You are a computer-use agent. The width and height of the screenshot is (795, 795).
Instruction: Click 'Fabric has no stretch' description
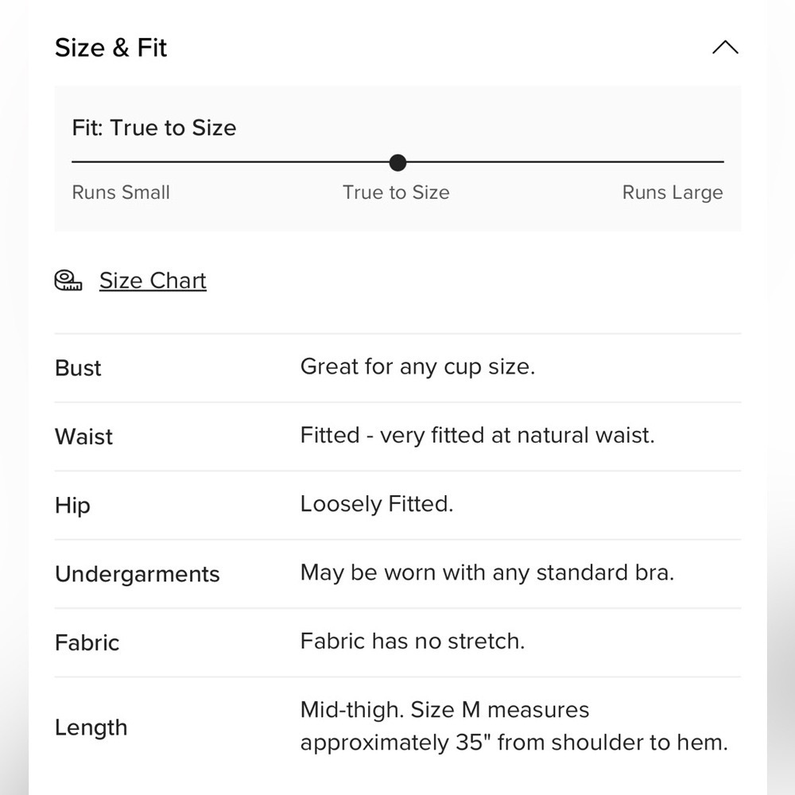pyautogui.click(x=413, y=642)
